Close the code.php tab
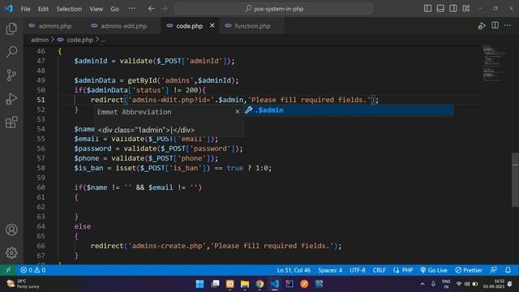 click(212, 25)
